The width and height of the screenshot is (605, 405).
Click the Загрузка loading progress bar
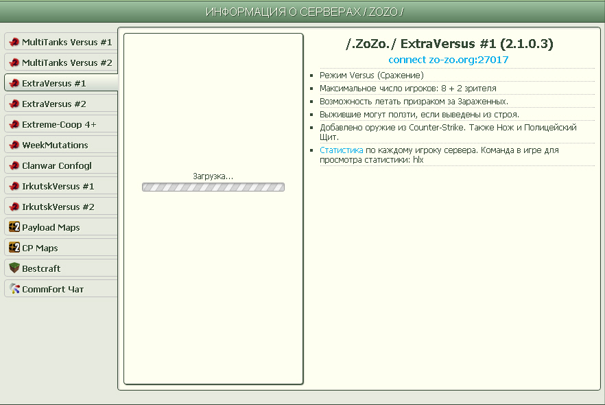(x=213, y=187)
